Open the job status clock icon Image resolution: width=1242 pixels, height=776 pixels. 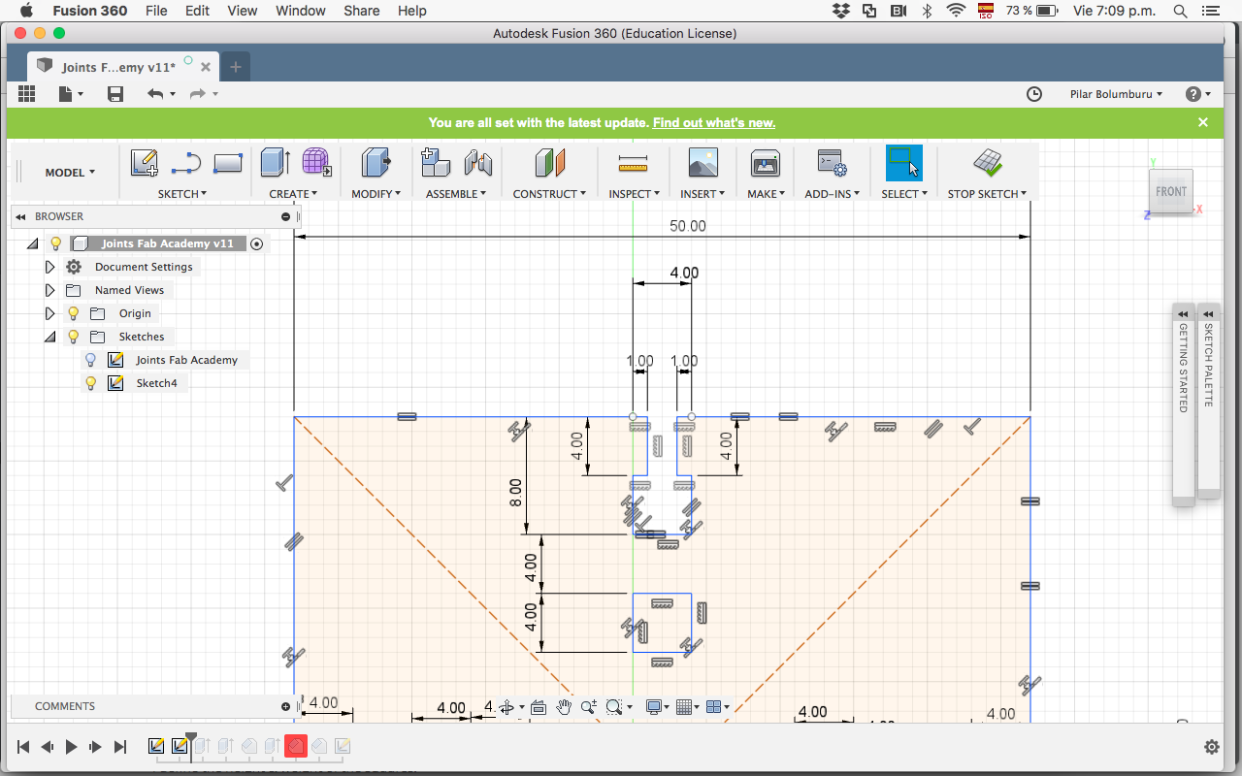(1034, 94)
